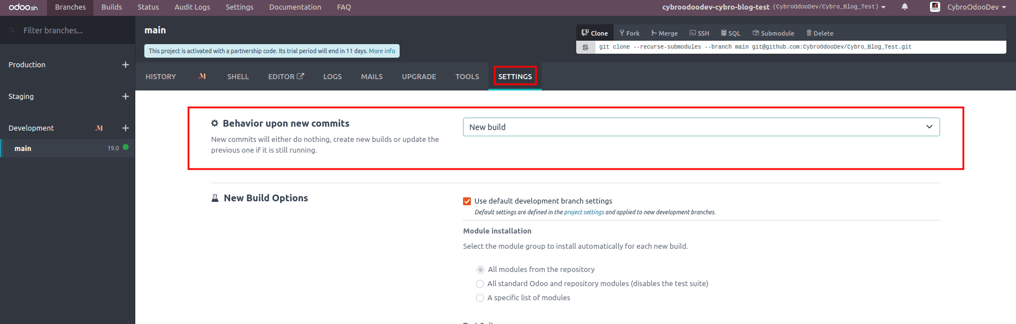This screenshot has width=1016, height=324.
Task: Select the Clone action
Action: click(594, 33)
